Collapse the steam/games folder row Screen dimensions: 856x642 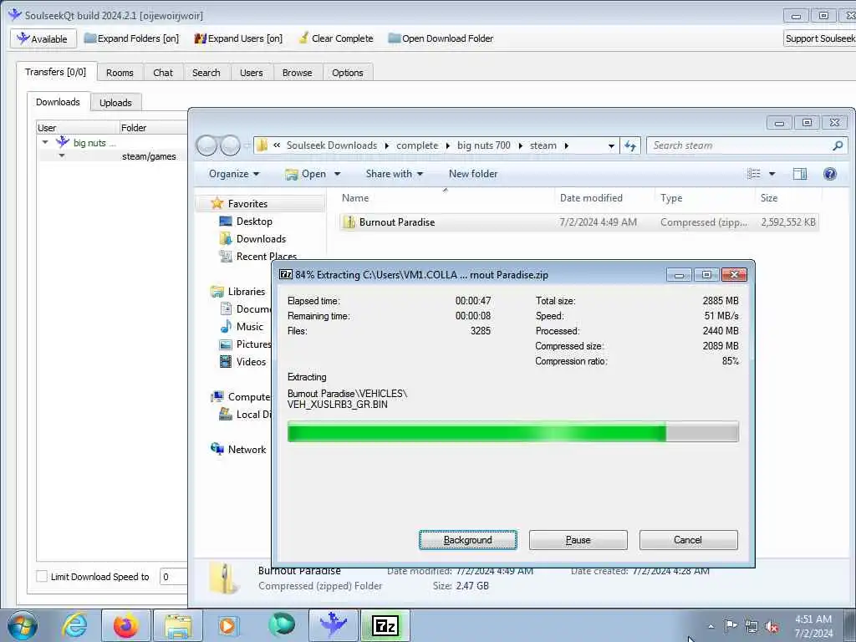[x=62, y=156]
